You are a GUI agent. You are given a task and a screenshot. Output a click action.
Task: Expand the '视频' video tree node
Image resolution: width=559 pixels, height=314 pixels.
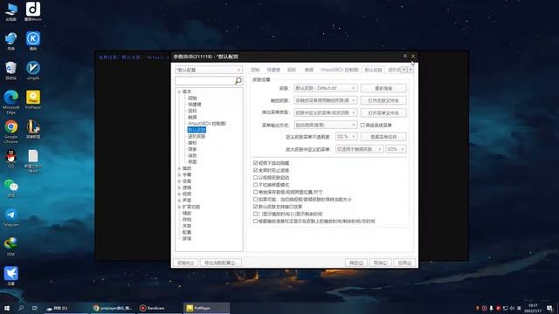(x=179, y=194)
